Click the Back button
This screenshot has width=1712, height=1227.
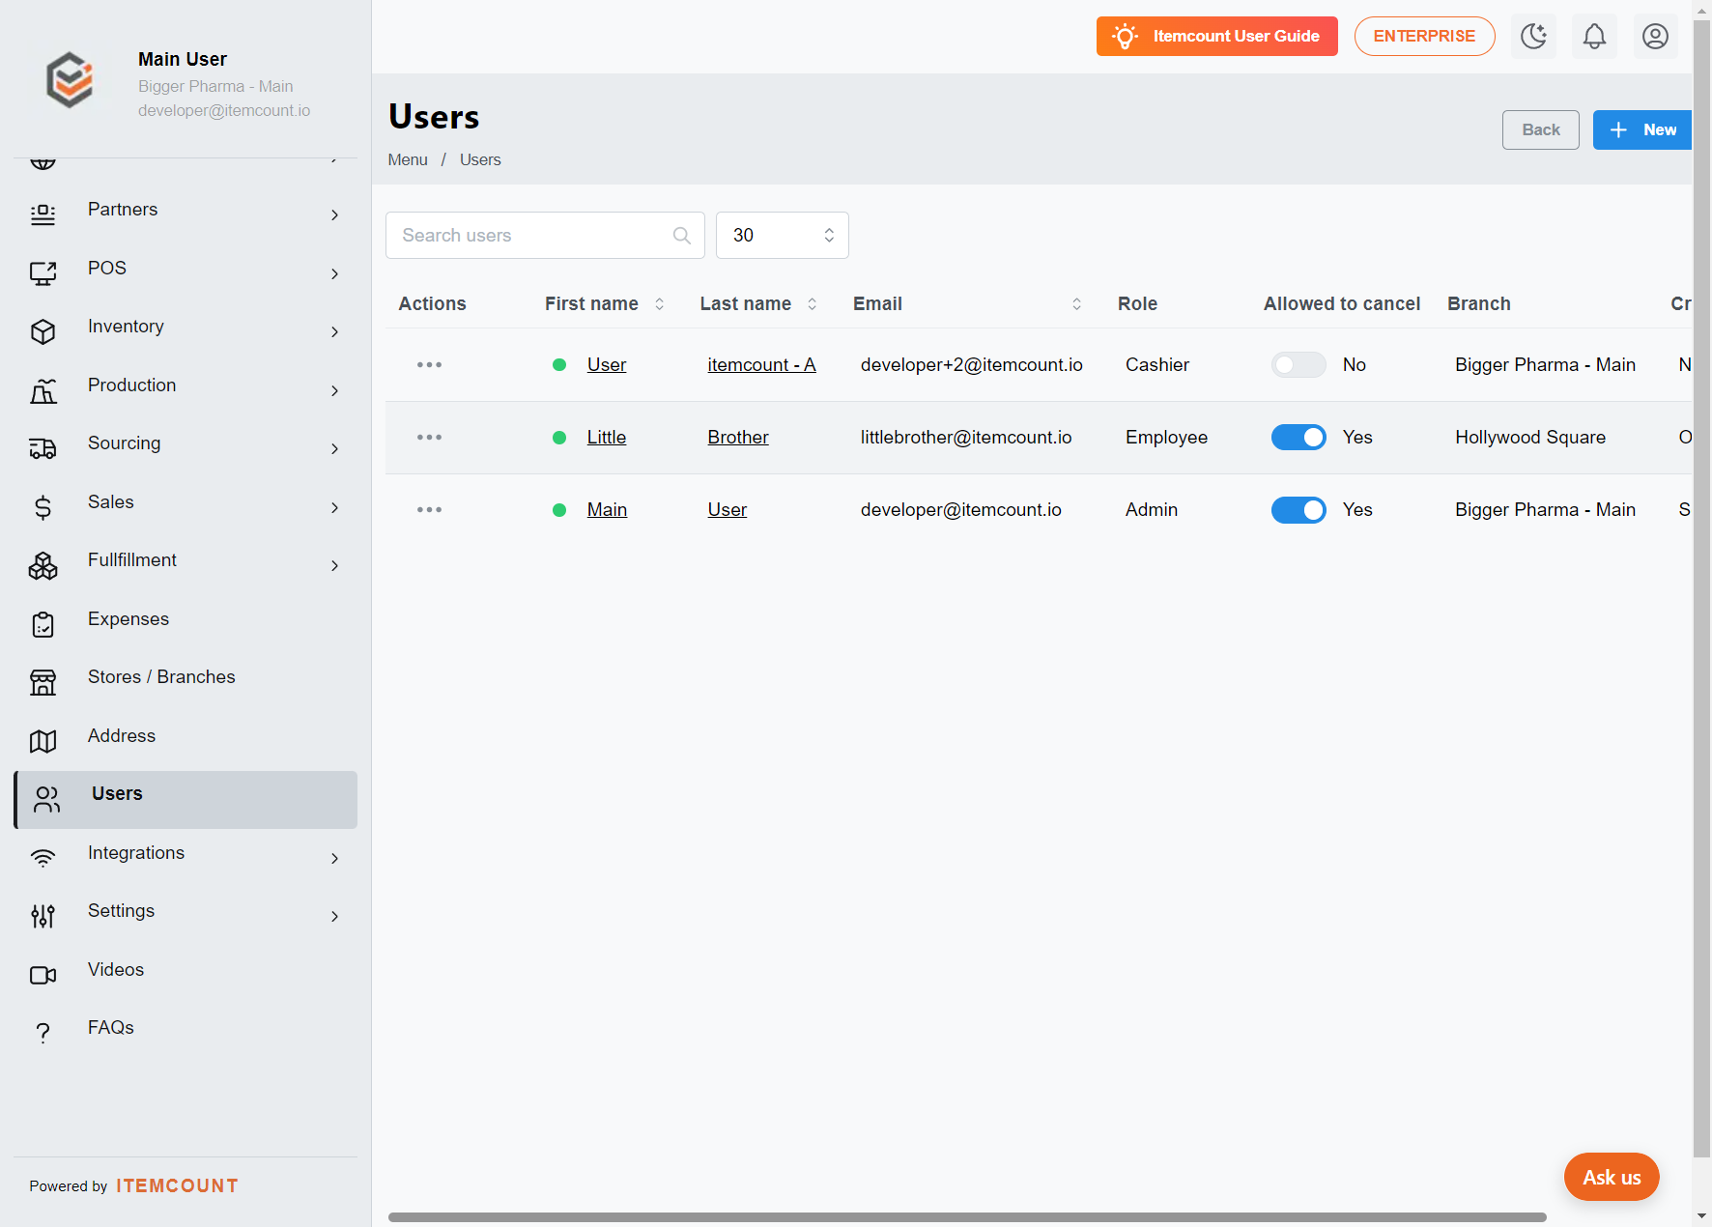1541,130
